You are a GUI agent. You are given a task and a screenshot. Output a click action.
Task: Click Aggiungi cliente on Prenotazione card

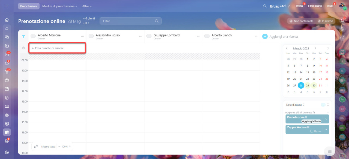pos(312,121)
